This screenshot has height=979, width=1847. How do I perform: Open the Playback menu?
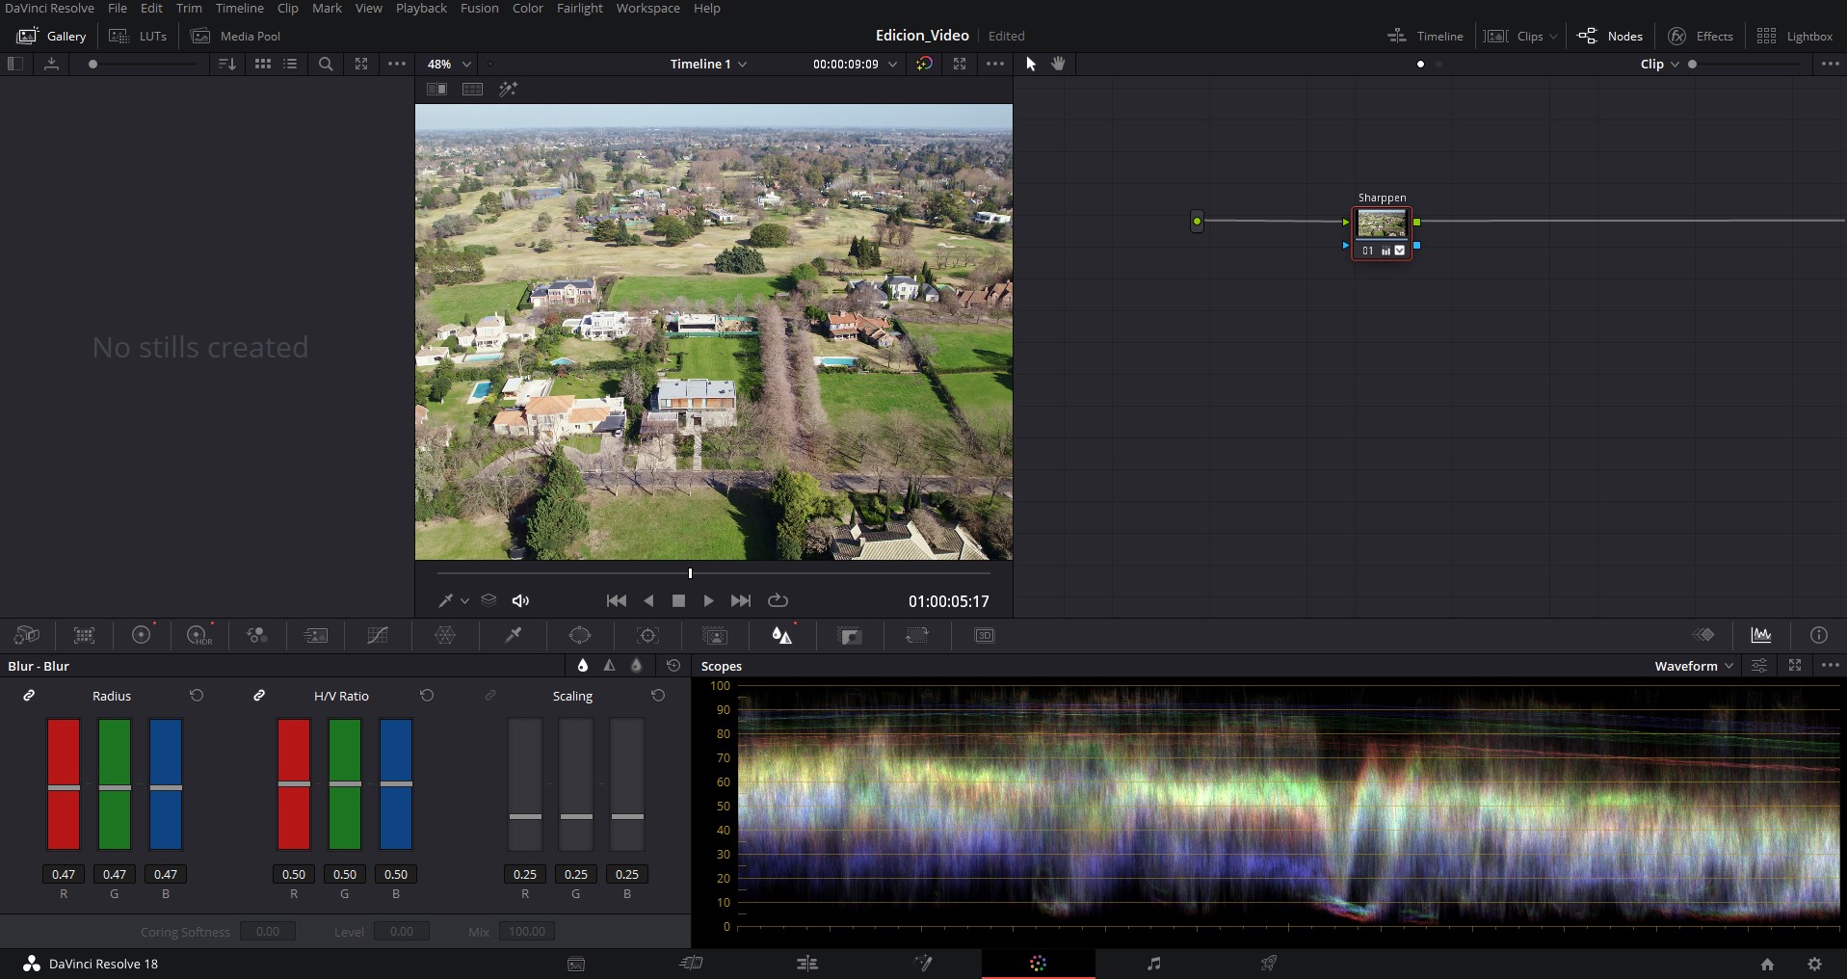point(421,8)
